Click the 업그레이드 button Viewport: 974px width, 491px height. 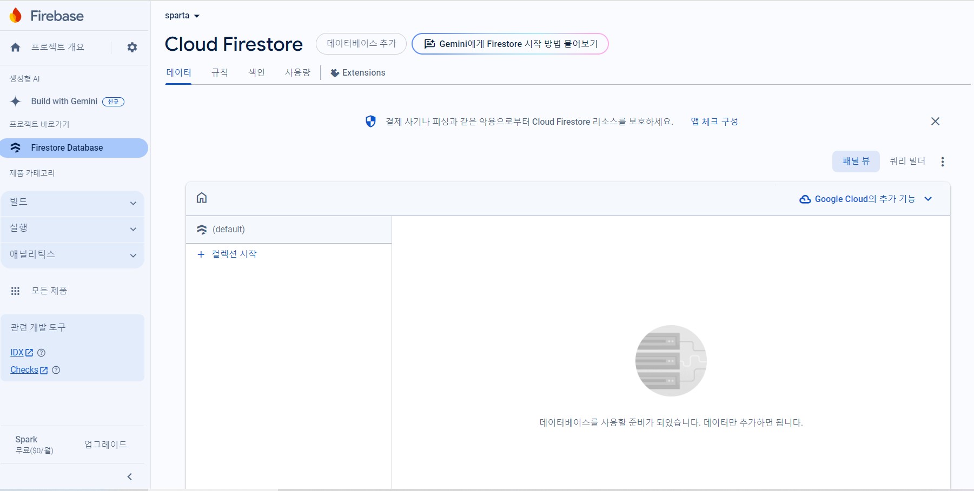[x=105, y=445]
